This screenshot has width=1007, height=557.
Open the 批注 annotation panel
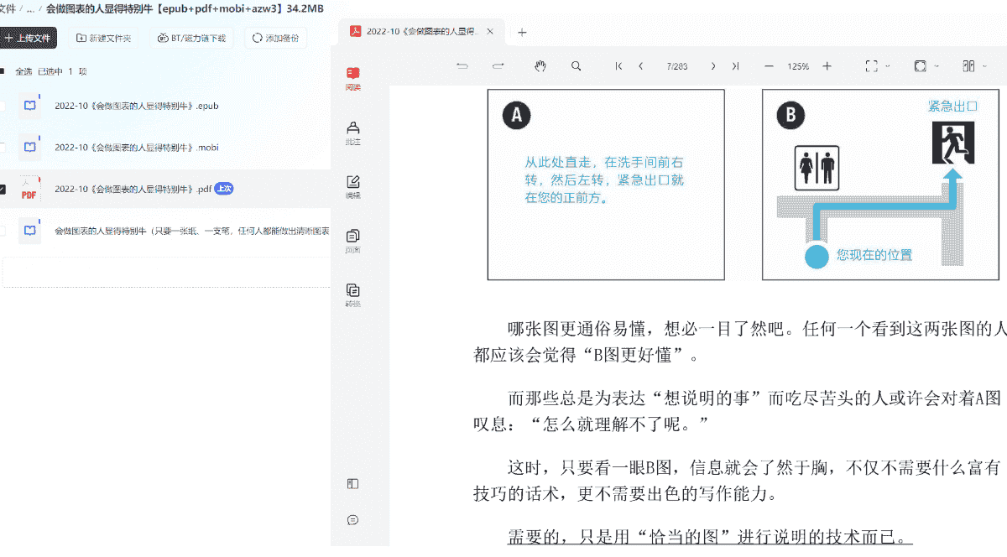point(353,133)
